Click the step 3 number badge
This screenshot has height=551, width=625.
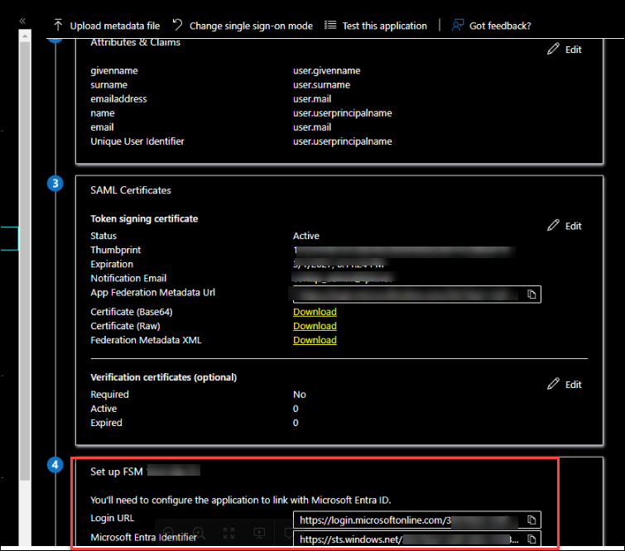click(55, 184)
